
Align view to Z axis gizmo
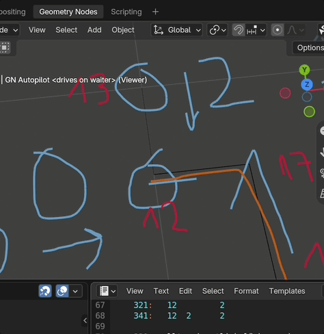(x=307, y=85)
